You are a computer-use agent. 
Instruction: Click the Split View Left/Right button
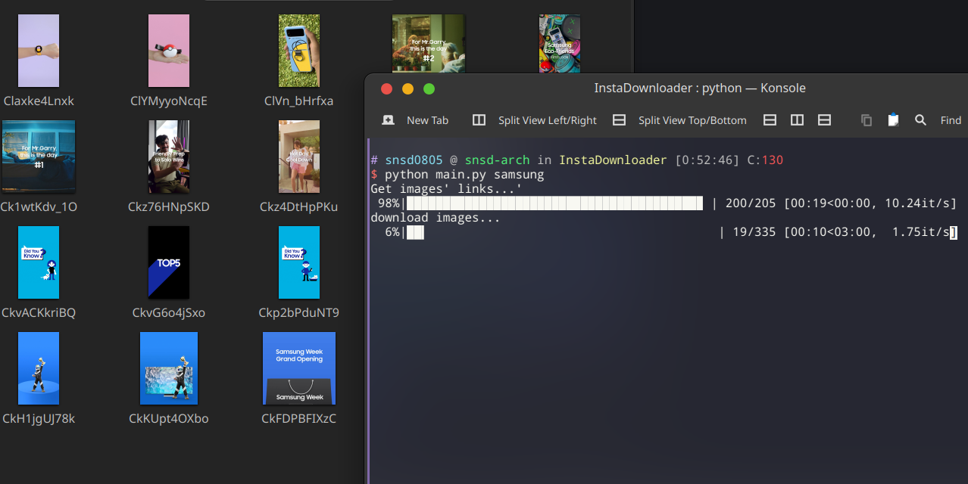click(535, 120)
